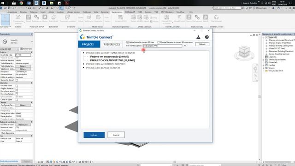This screenshot has height=166, width=295.
Task: Select 'Projeto em colaboração [0,0 MB]' project
Action: [x=110, y=57]
